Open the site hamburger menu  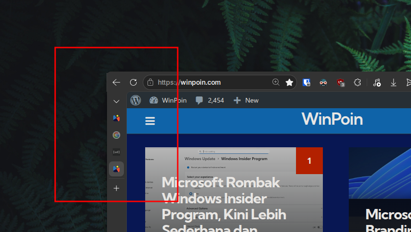click(x=150, y=121)
